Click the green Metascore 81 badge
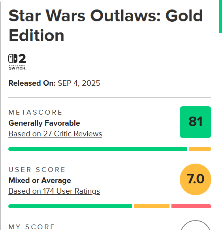222x230 pixels. pos(196,122)
